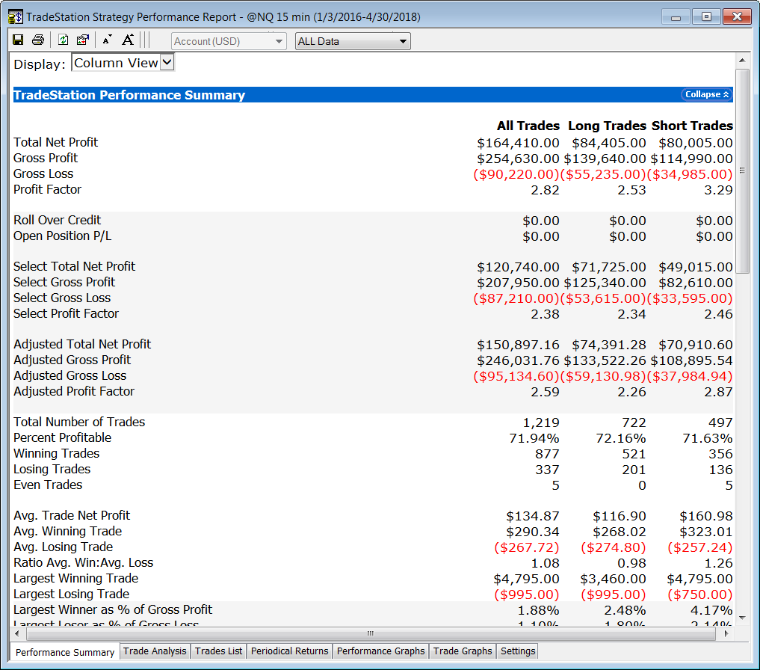Click the 'Select Profit Factor' label
Screen dimensions: 760x670
(x=66, y=313)
